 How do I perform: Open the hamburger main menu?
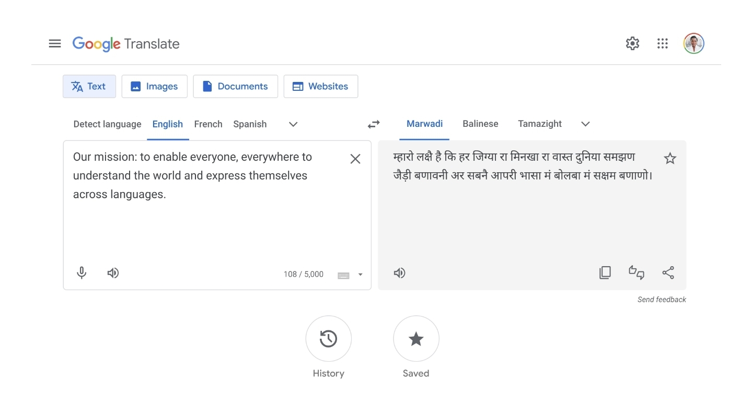(x=55, y=43)
